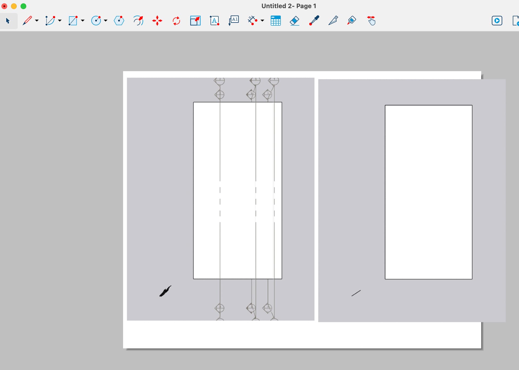This screenshot has height=370, width=519.
Task: Open the Dimension tool dropdown arrow
Action: tap(262, 21)
